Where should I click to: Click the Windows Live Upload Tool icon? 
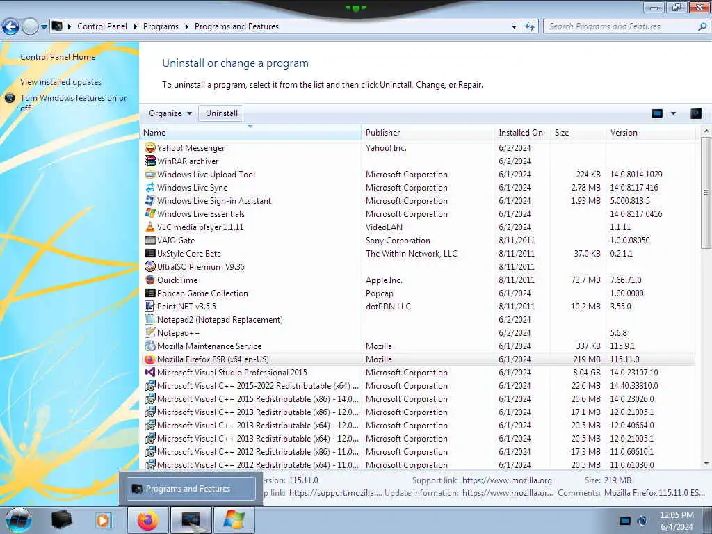pyautogui.click(x=150, y=174)
